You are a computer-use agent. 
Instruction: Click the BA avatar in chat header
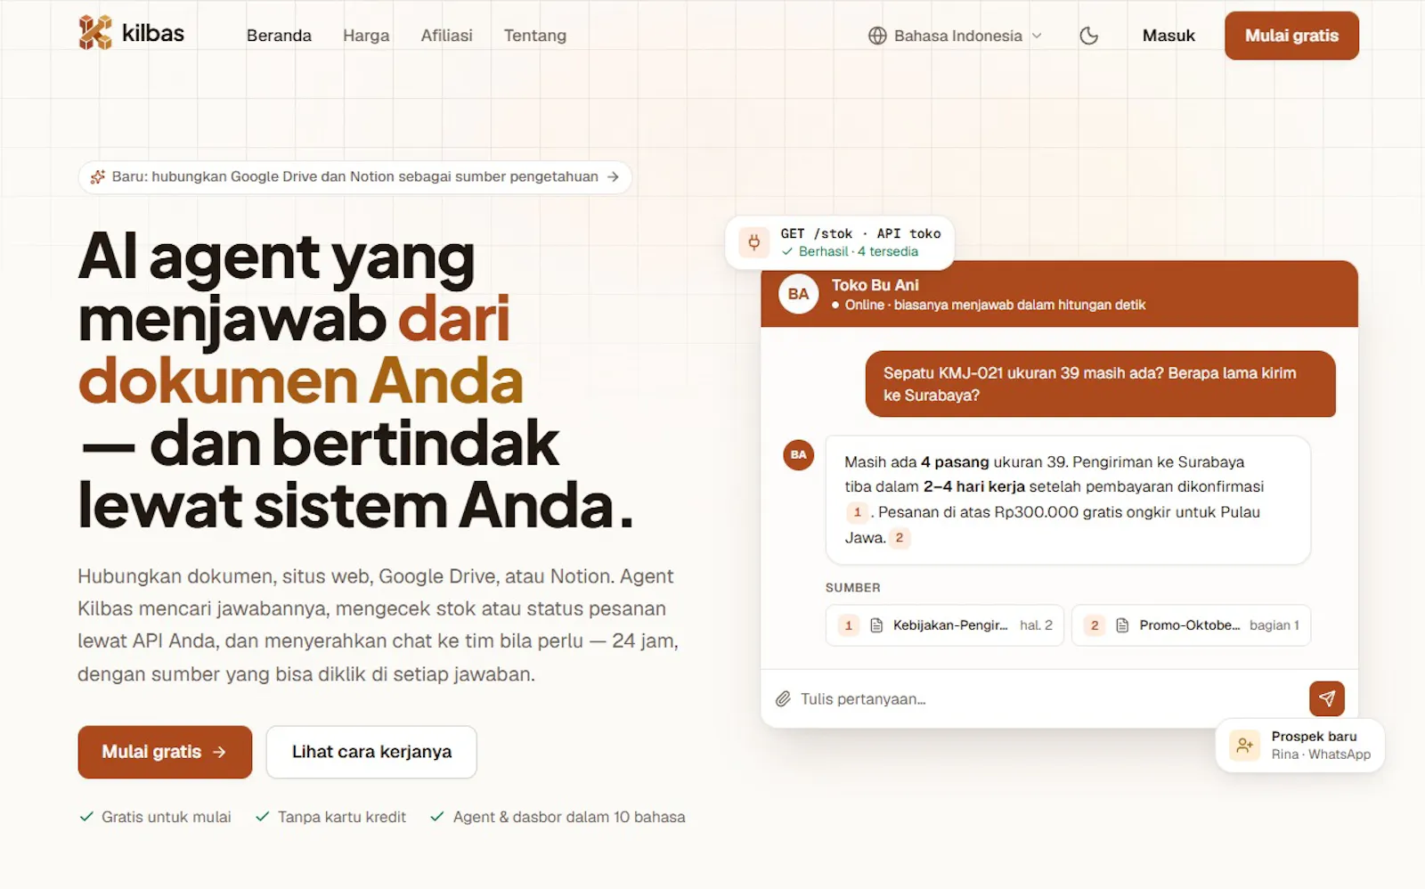click(798, 294)
